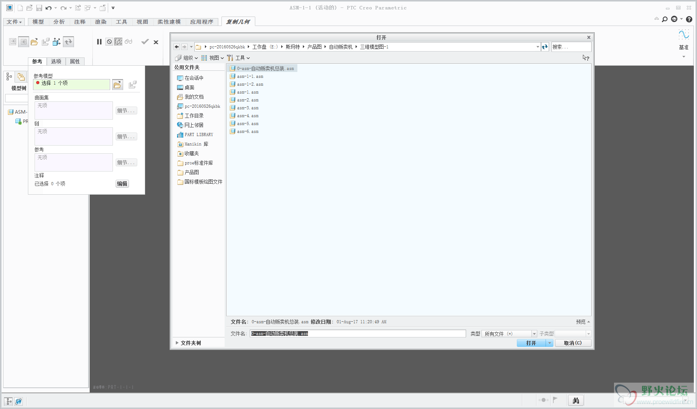Click the Regenerate icon in quick access toolbar
The height and width of the screenshot is (409, 697).
pos(78,8)
